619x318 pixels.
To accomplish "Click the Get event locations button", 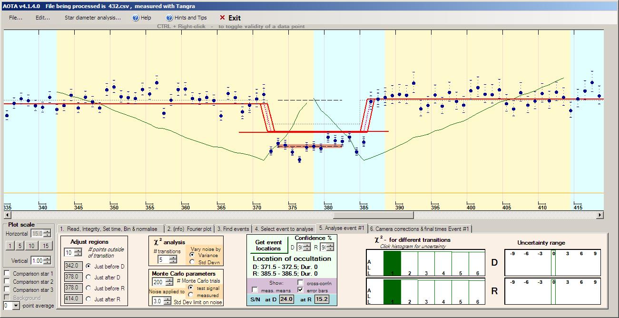I will pyautogui.click(x=268, y=245).
